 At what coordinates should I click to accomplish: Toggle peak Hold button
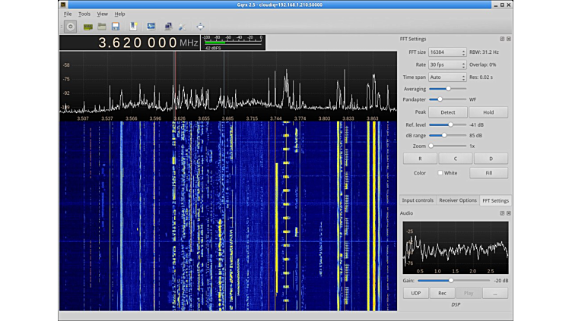pos(488,112)
